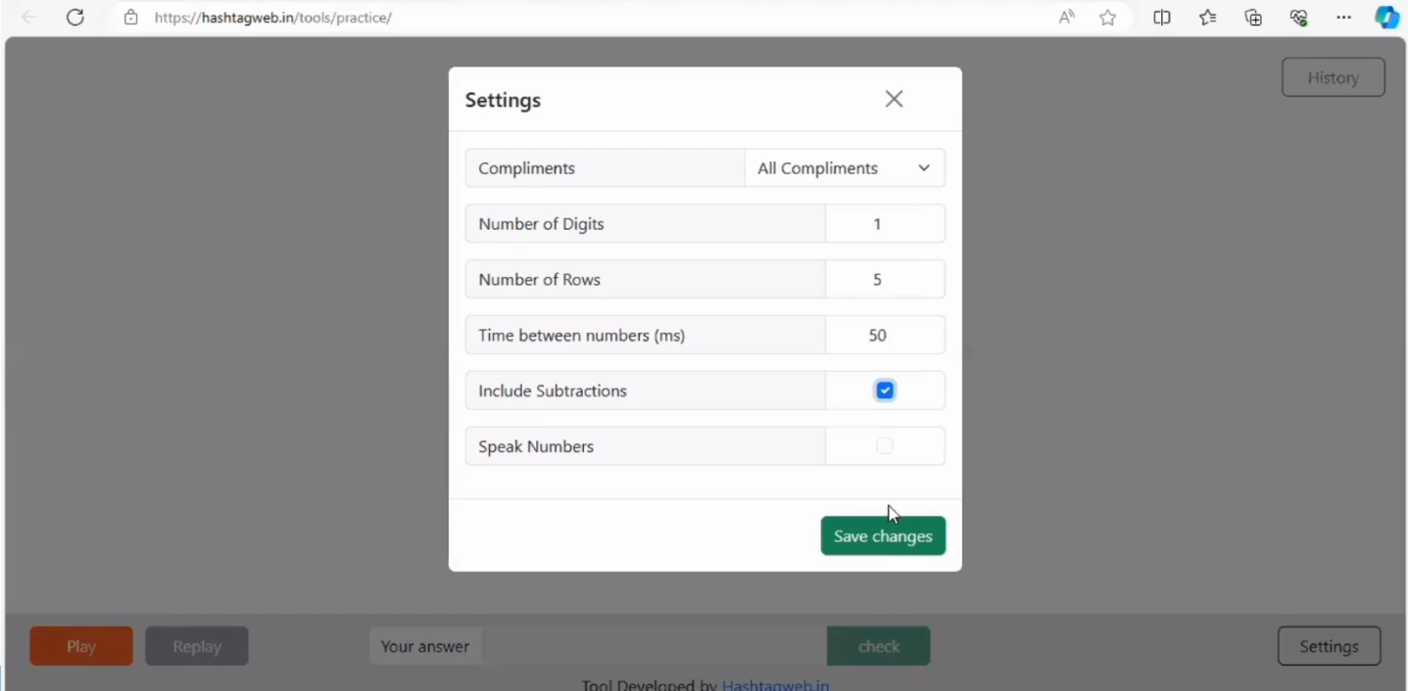Viewport: 1408px width, 691px height.
Task: Open Copilot from the browser toolbar
Action: [x=1387, y=17]
